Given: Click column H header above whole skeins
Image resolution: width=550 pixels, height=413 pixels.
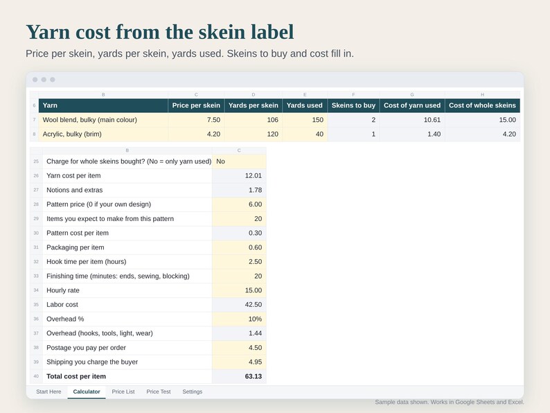Looking at the screenshot, I should 482,95.
